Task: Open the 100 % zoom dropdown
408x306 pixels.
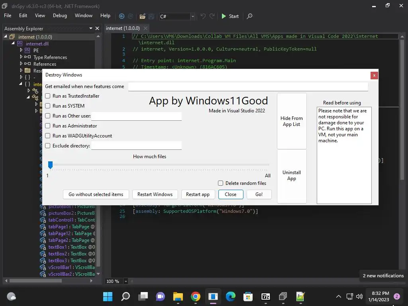Action: click(126, 281)
